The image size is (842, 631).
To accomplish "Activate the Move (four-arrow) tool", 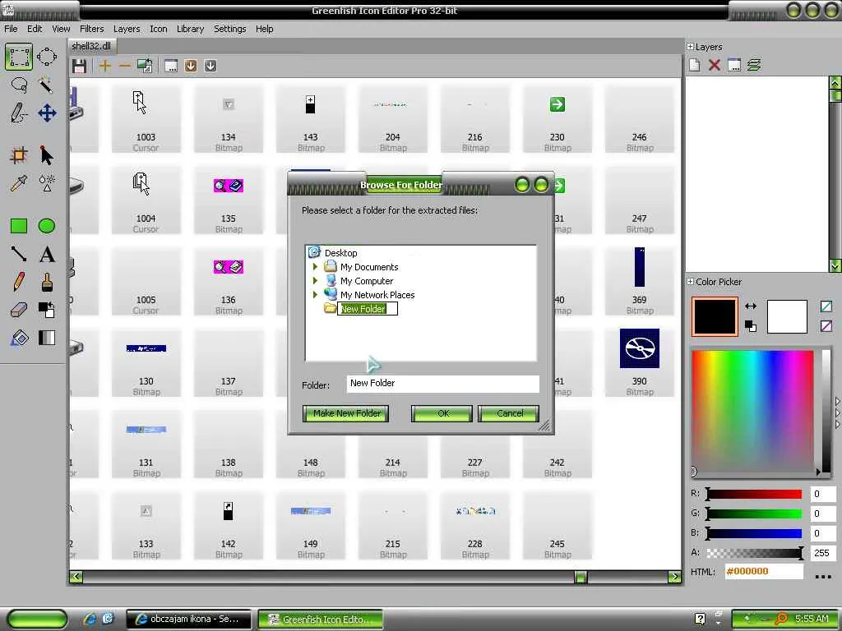I will point(47,113).
